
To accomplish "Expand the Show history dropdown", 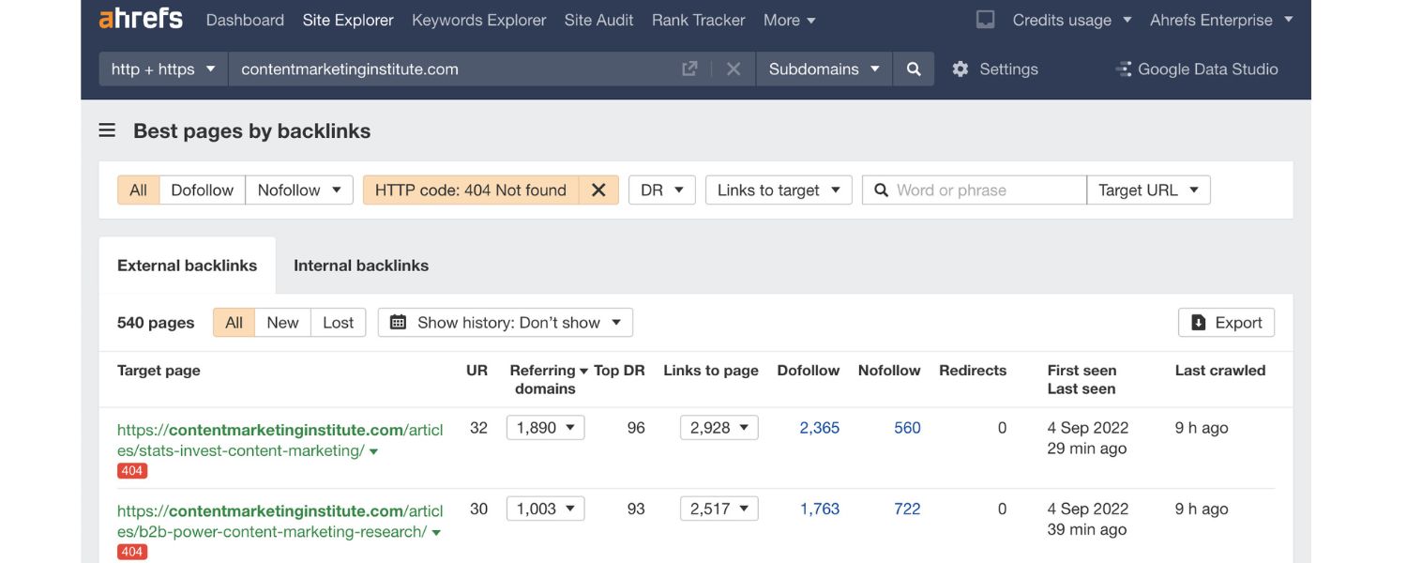I will tap(506, 323).
